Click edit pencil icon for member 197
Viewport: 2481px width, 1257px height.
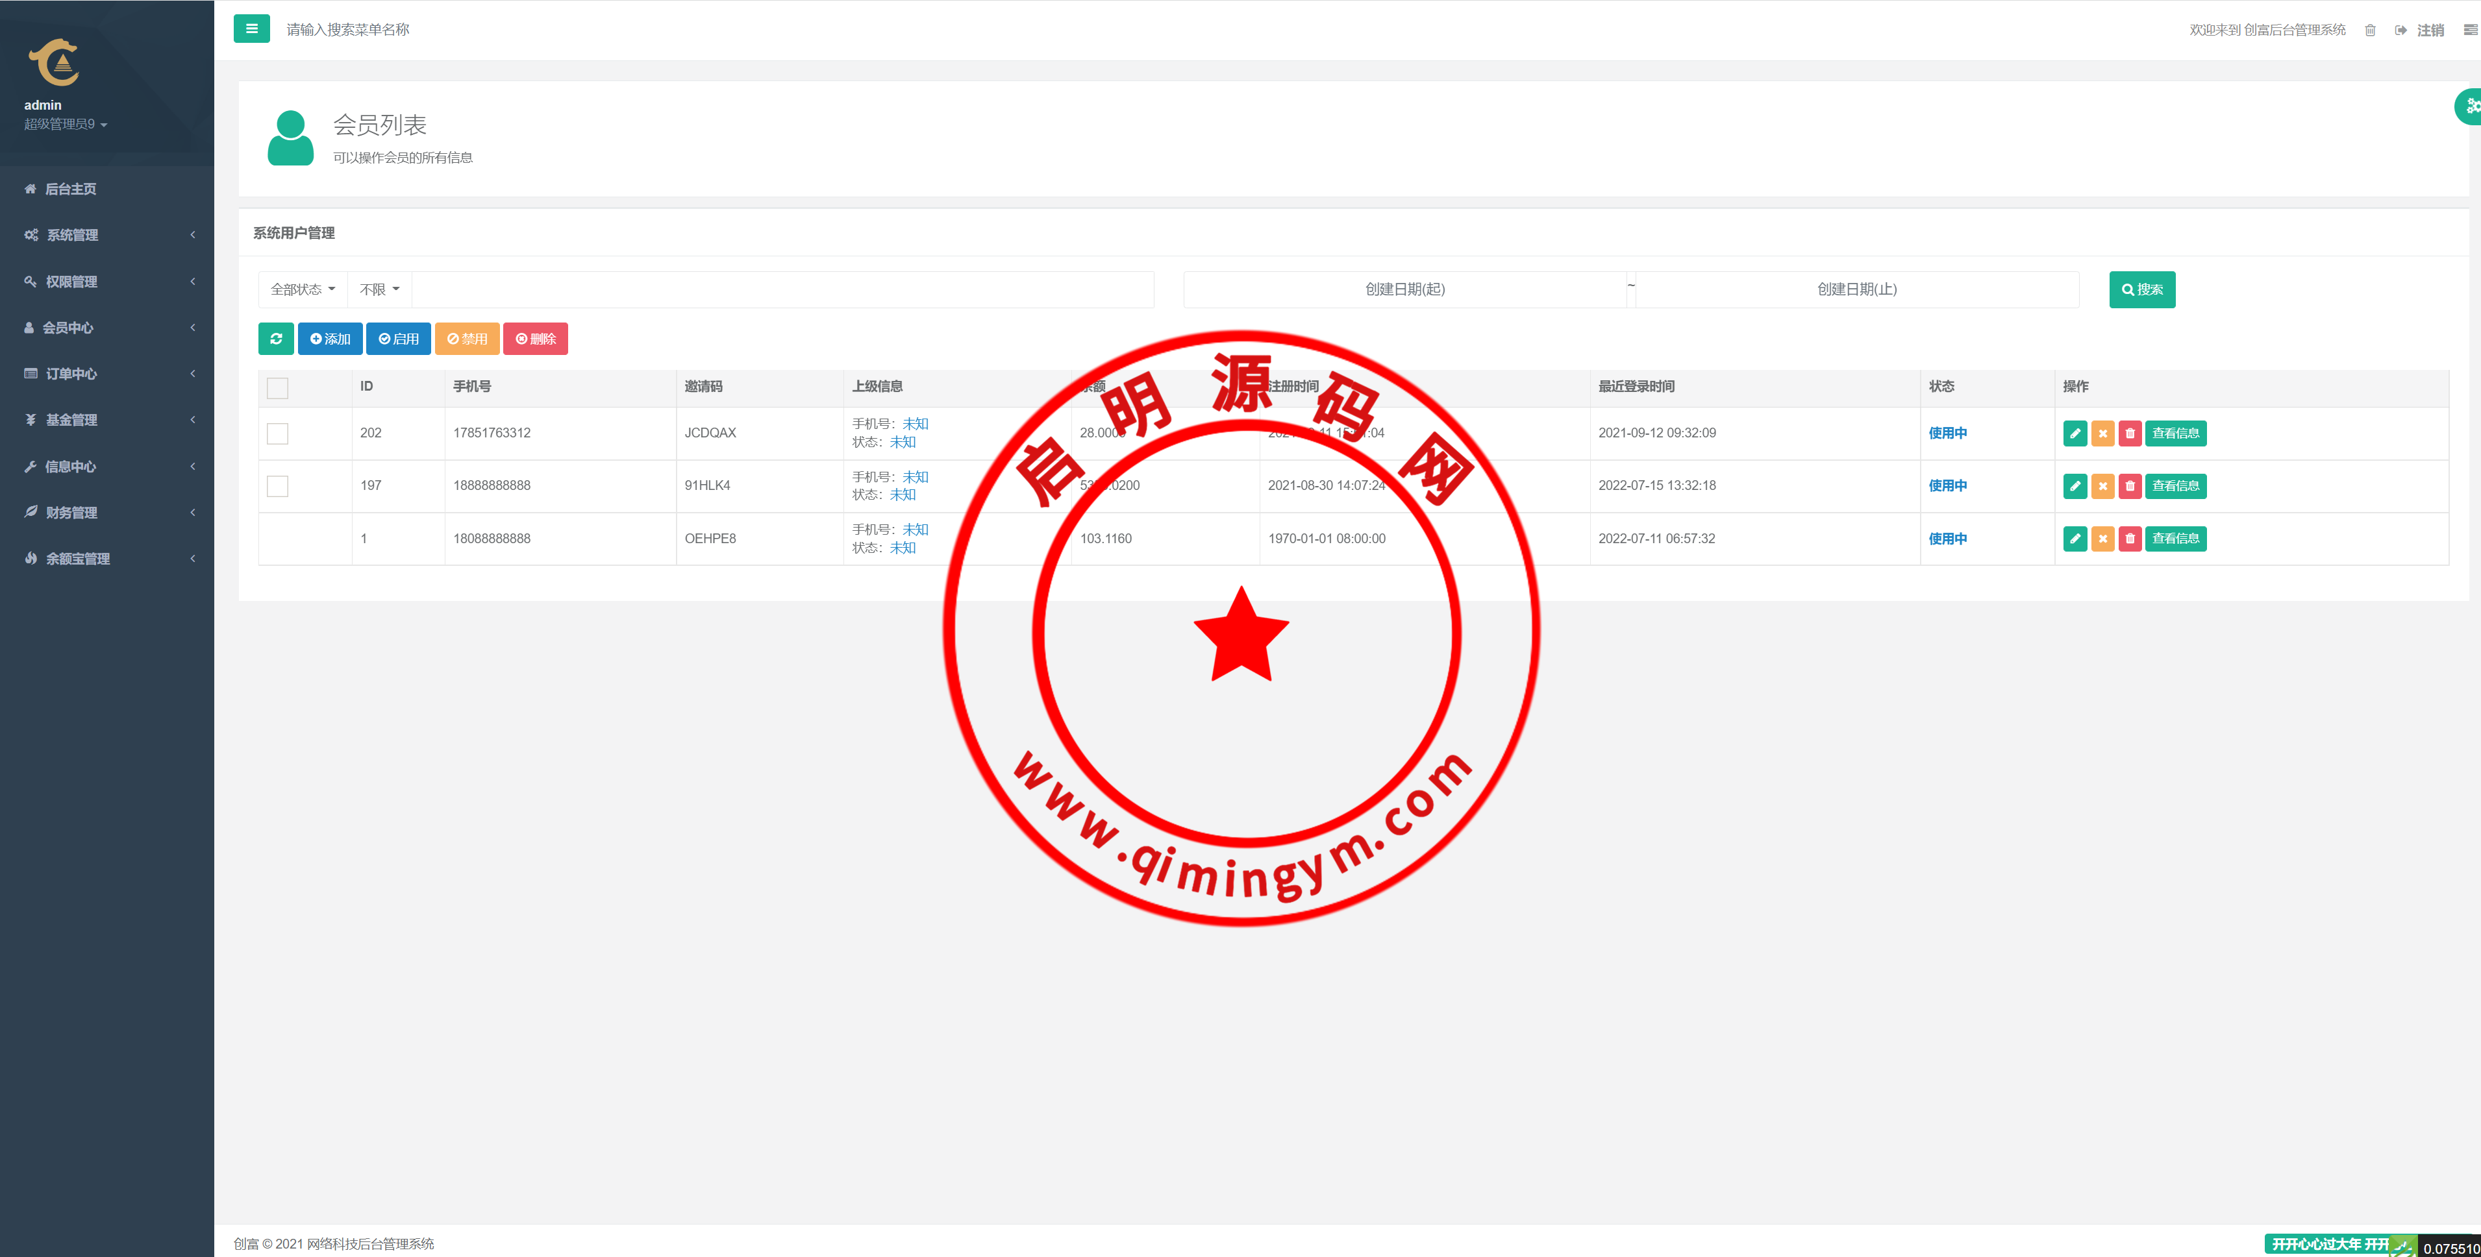[x=2075, y=486]
